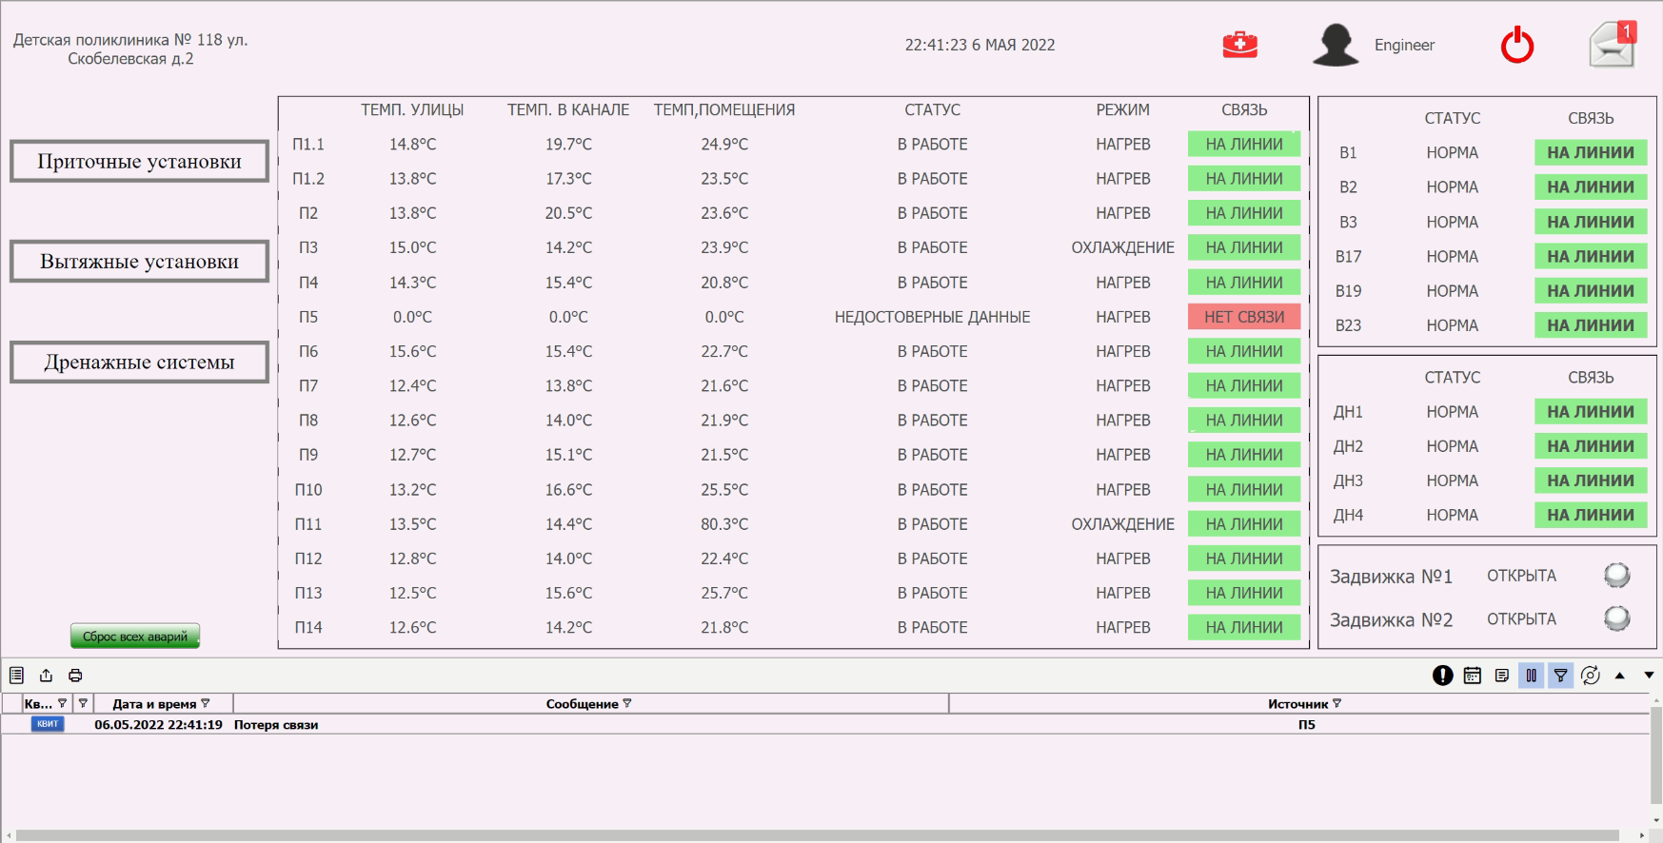This screenshot has height=843, width=1663.
Task: Click the red power icon
Action: pyautogui.click(x=1517, y=45)
